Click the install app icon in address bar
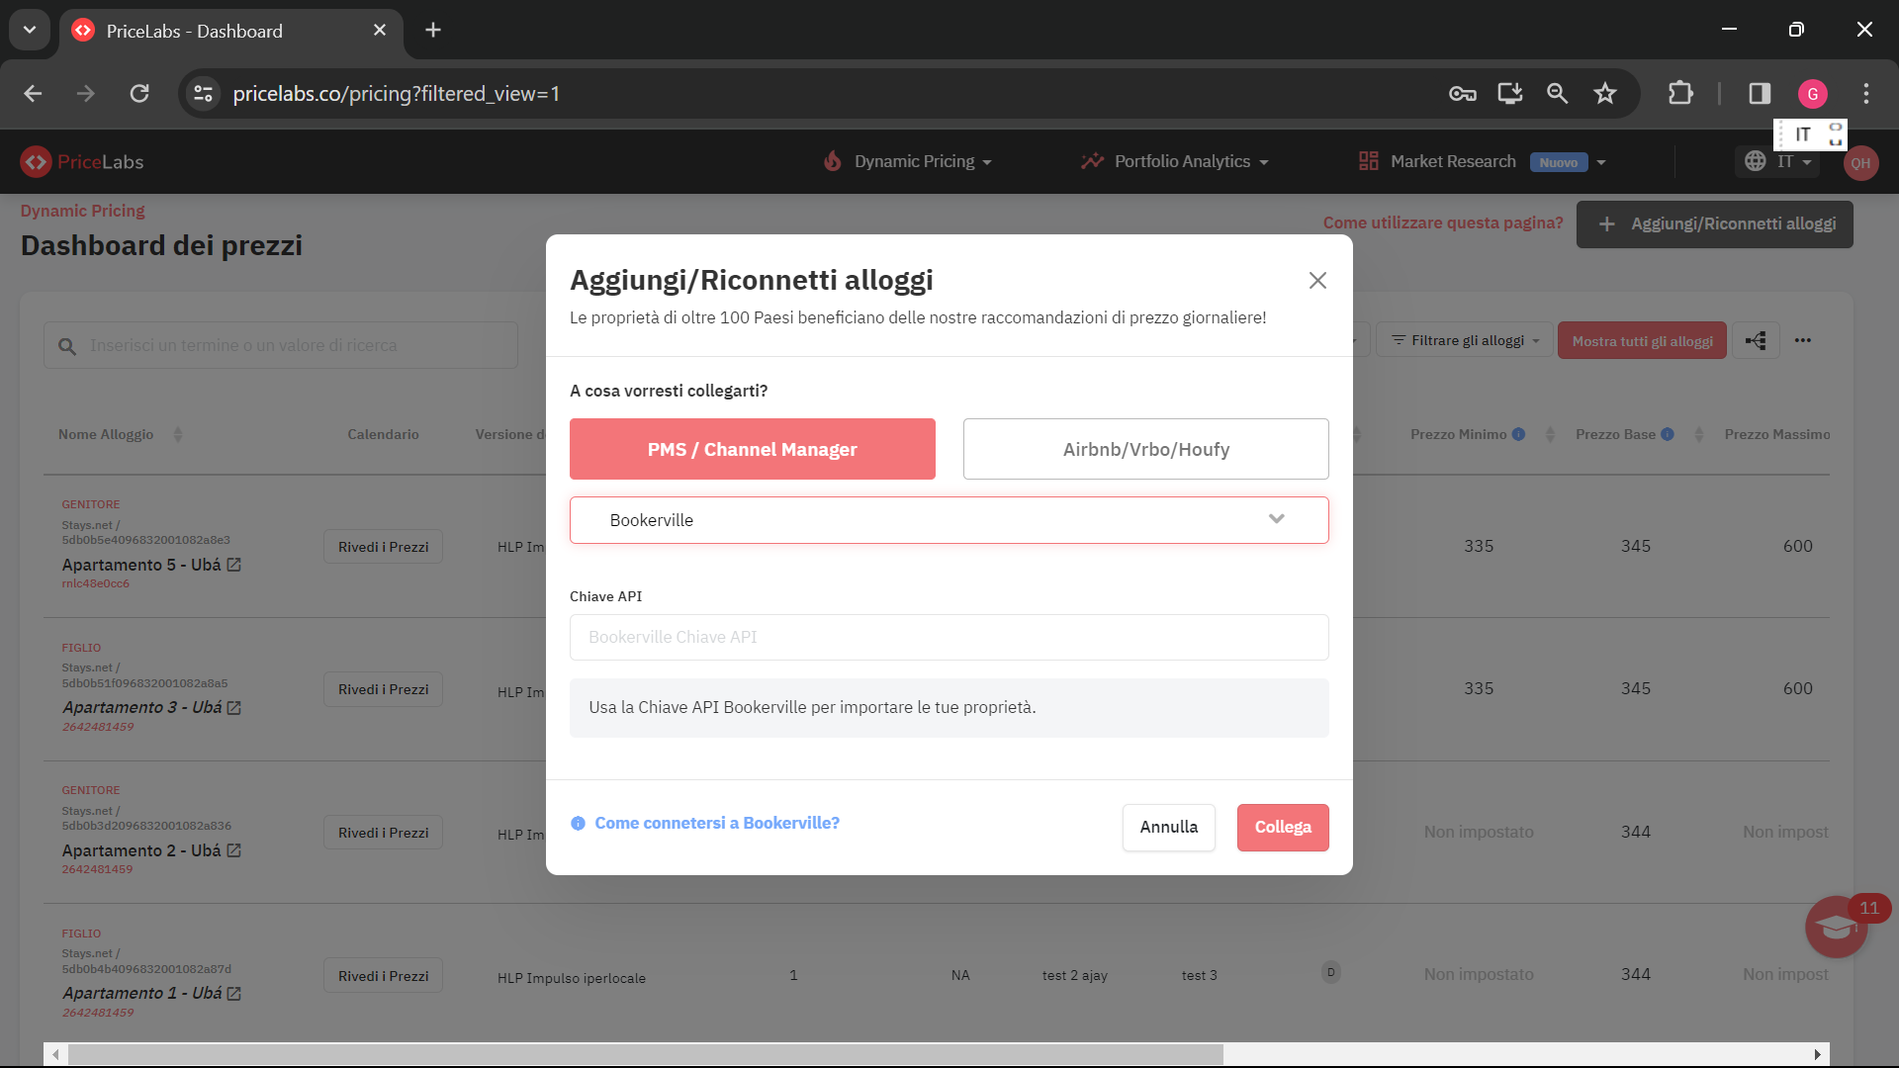Image resolution: width=1899 pixels, height=1068 pixels. [1510, 93]
